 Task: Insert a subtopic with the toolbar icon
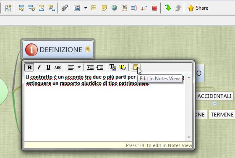click(x=31, y=8)
